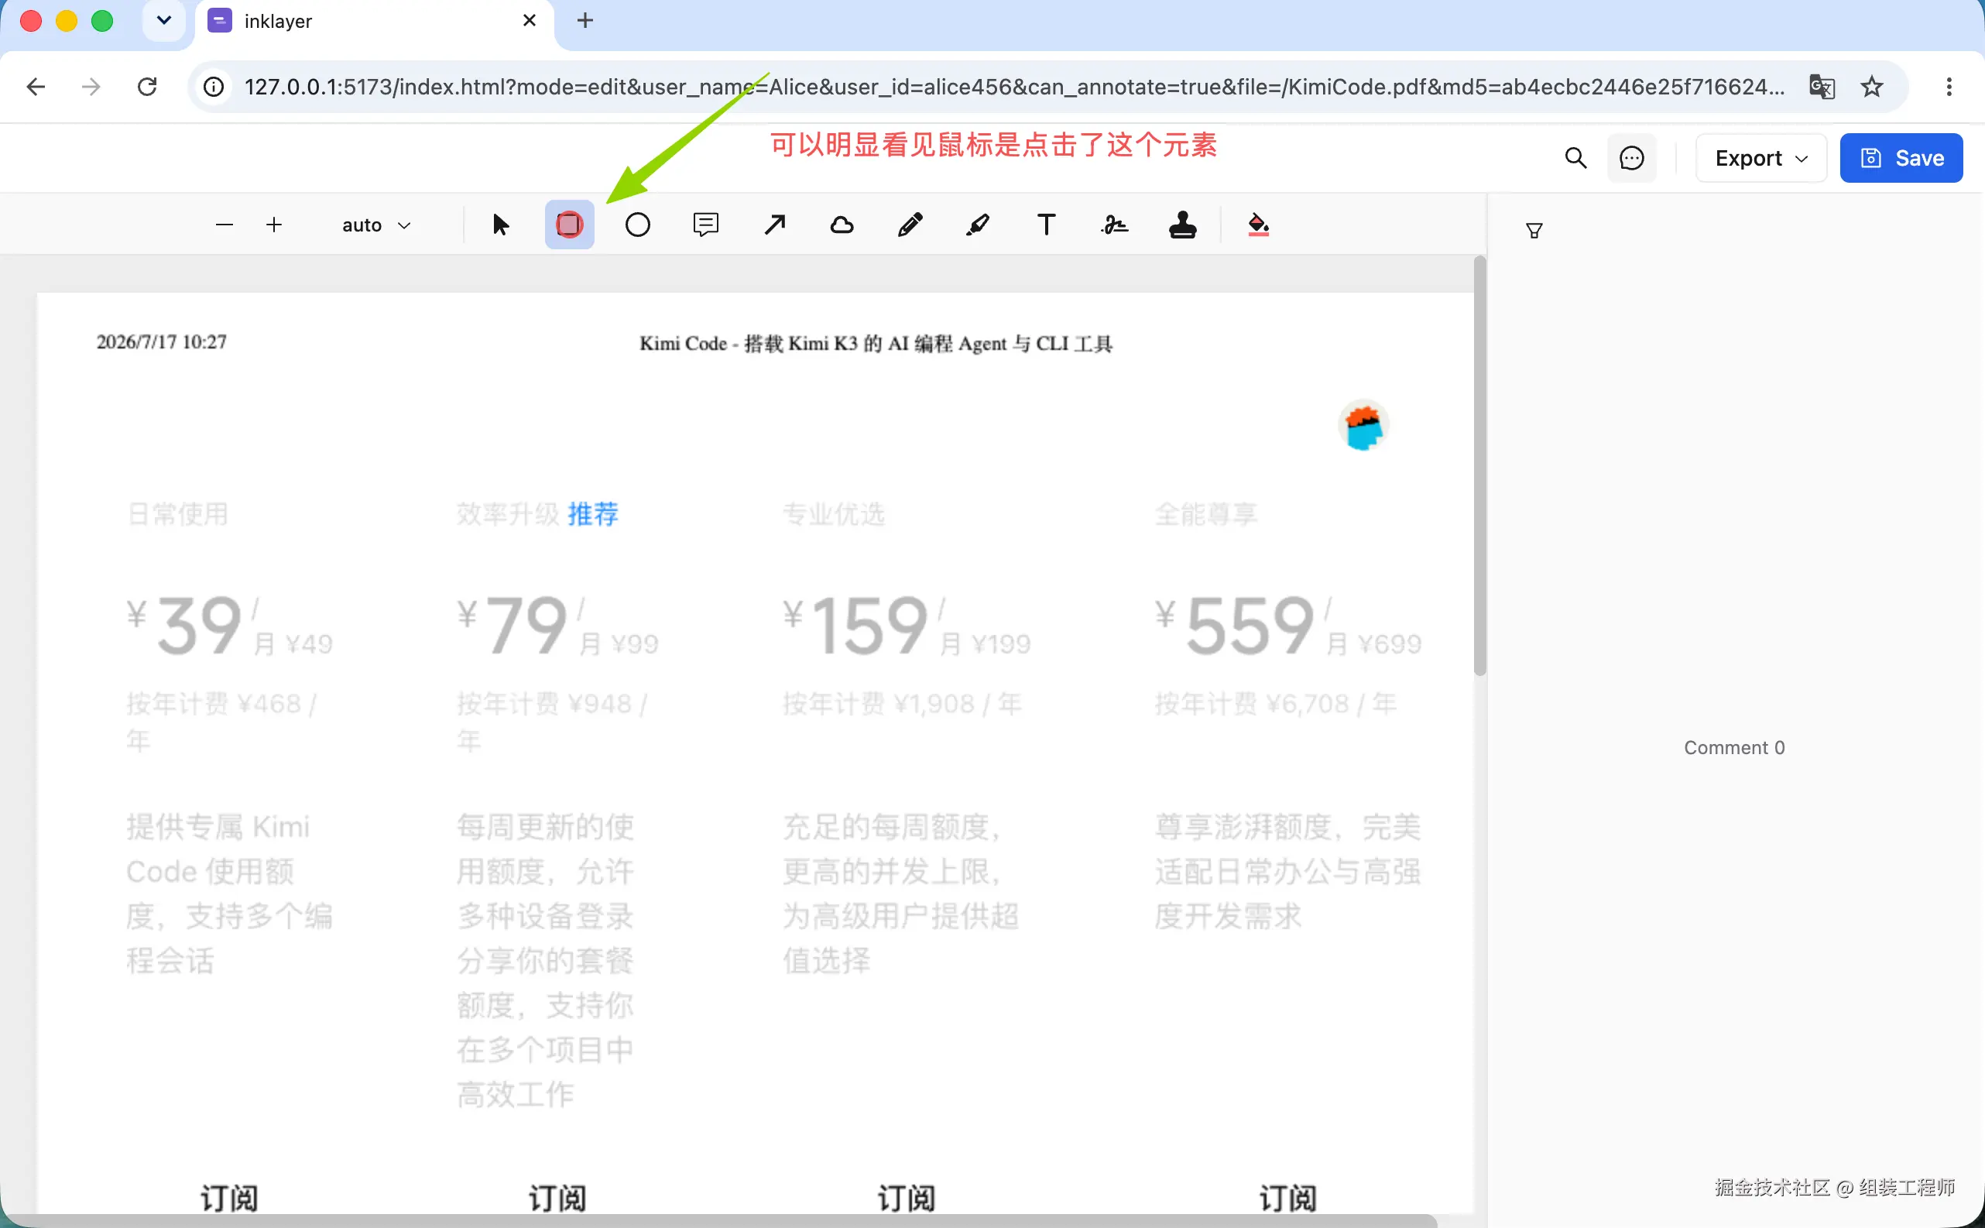
Task: Select the arrow pointer tool
Action: pos(501,225)
